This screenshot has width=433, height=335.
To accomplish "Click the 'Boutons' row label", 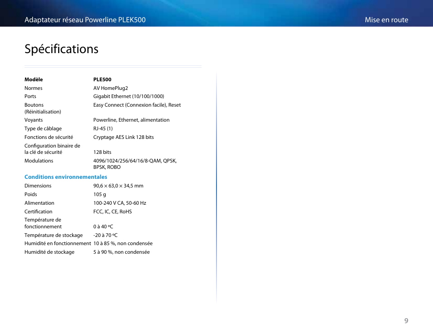I will coord(34,105).
